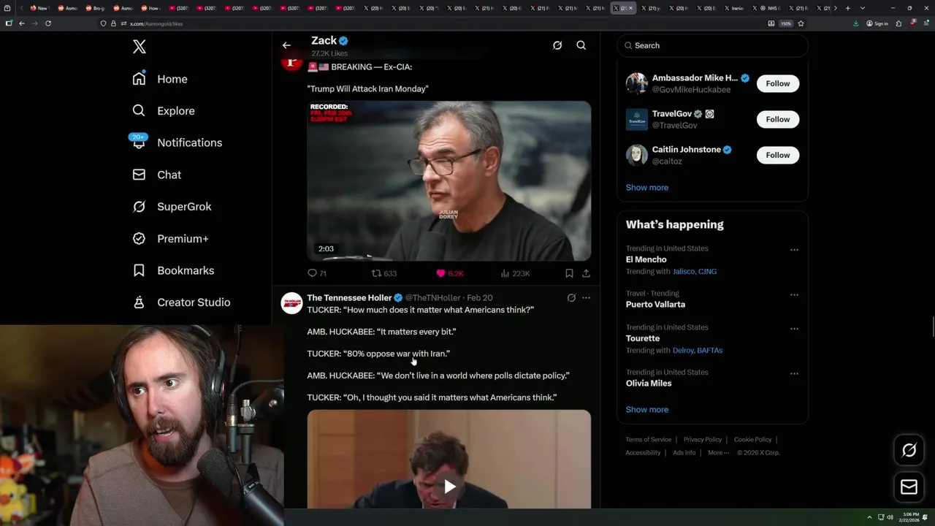The width and height of the screenshot is (935, 526).
Task: Click the taskbar volume icon
Action: point(890,517)
